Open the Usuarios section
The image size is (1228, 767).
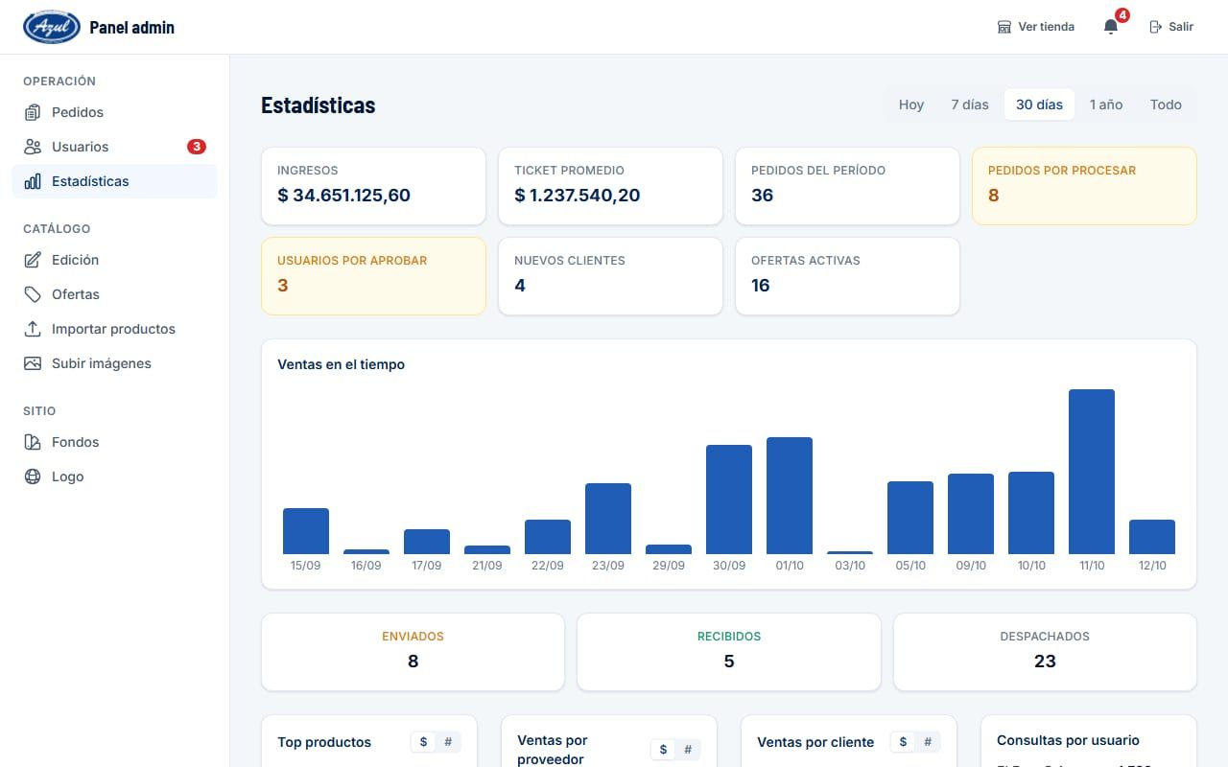[114, 147]
